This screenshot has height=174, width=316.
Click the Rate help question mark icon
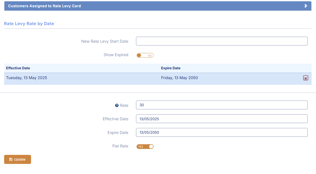117,105
